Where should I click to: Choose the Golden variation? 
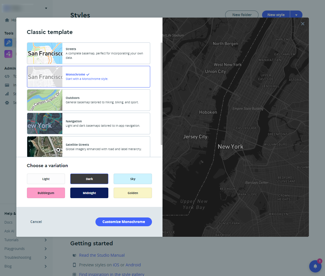tap(133, 193)
